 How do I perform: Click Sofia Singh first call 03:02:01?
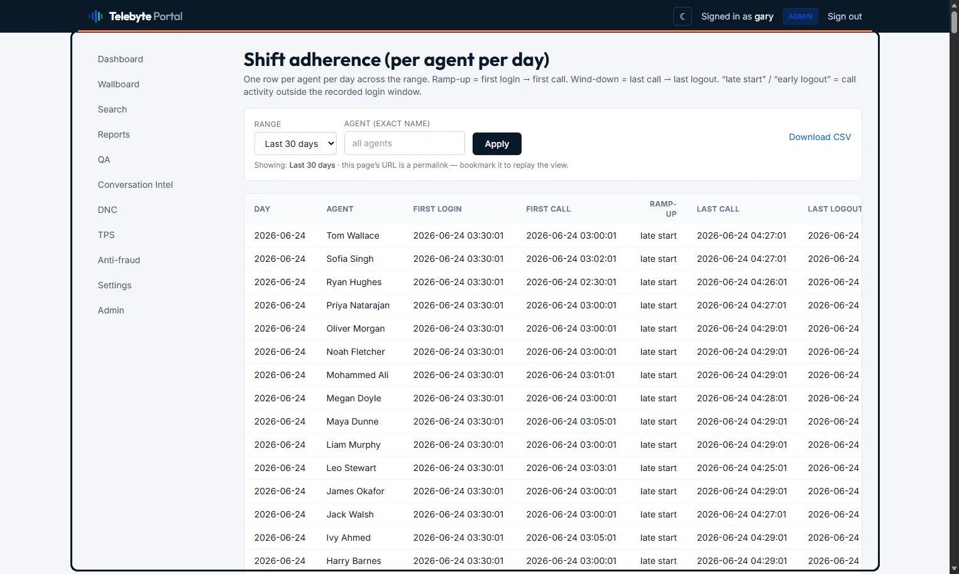571,259
